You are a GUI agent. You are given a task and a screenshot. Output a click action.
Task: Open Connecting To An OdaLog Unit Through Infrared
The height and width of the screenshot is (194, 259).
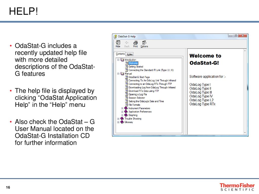[x=152, y=81]
